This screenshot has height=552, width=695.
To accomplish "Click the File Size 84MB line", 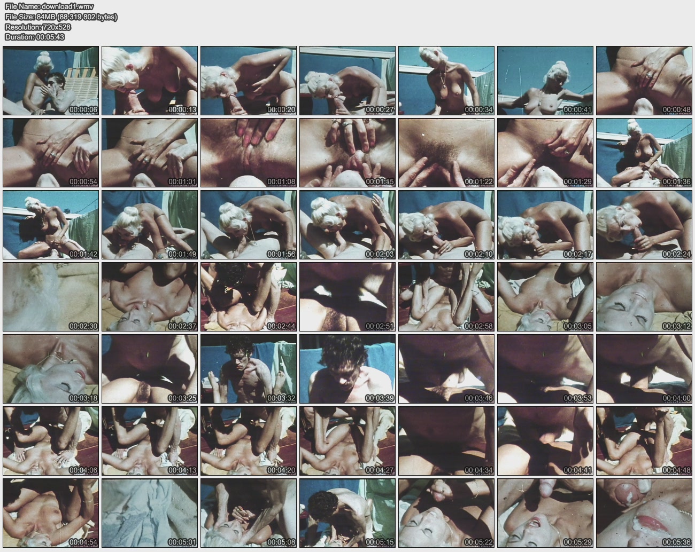I will pyautogui.click(x=61, y=17).
